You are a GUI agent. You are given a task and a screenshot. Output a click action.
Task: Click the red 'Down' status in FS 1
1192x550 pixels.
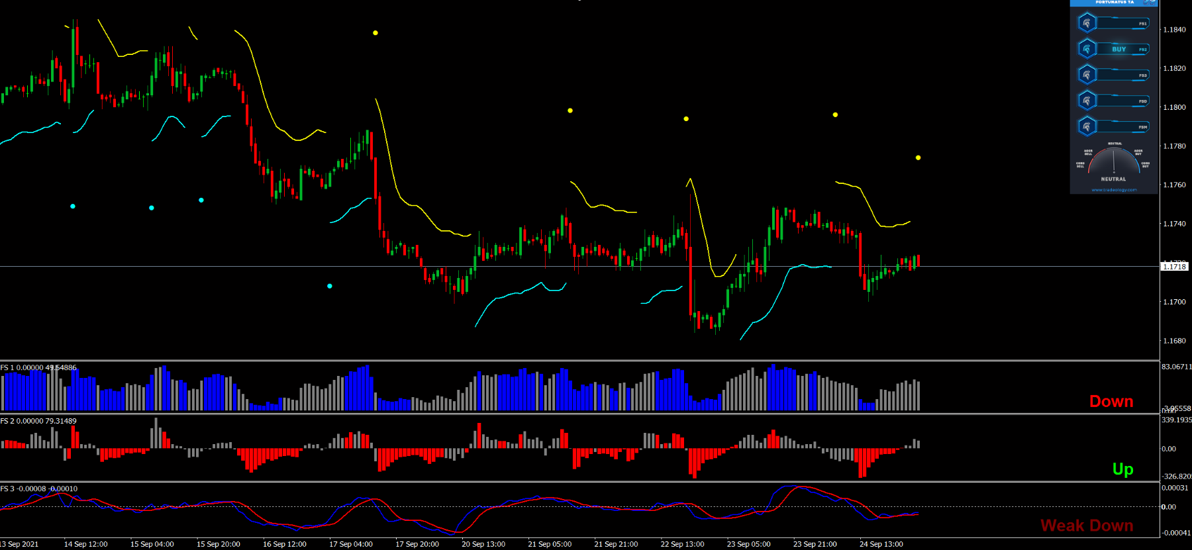1111,402
